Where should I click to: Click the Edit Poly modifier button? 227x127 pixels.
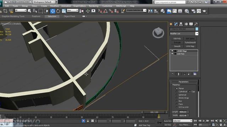(x=177, y=38)
